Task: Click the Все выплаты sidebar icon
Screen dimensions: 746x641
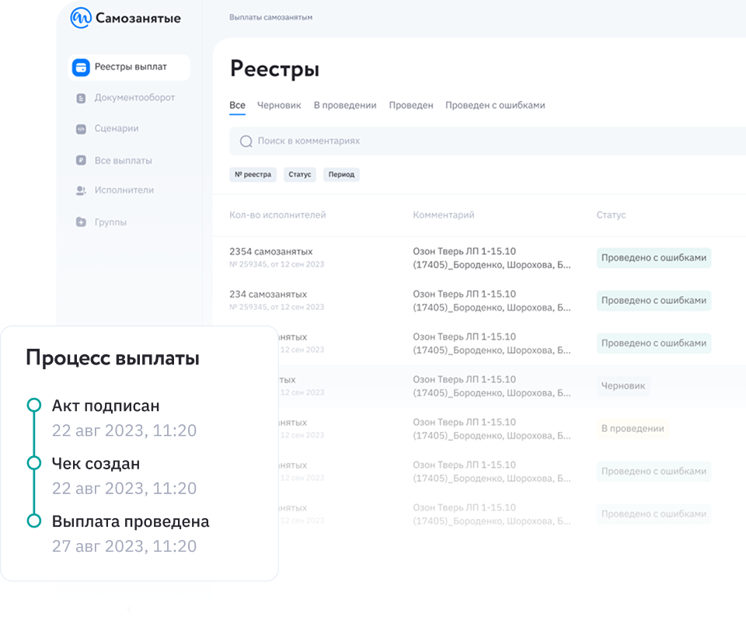Action: coord(81,161)
